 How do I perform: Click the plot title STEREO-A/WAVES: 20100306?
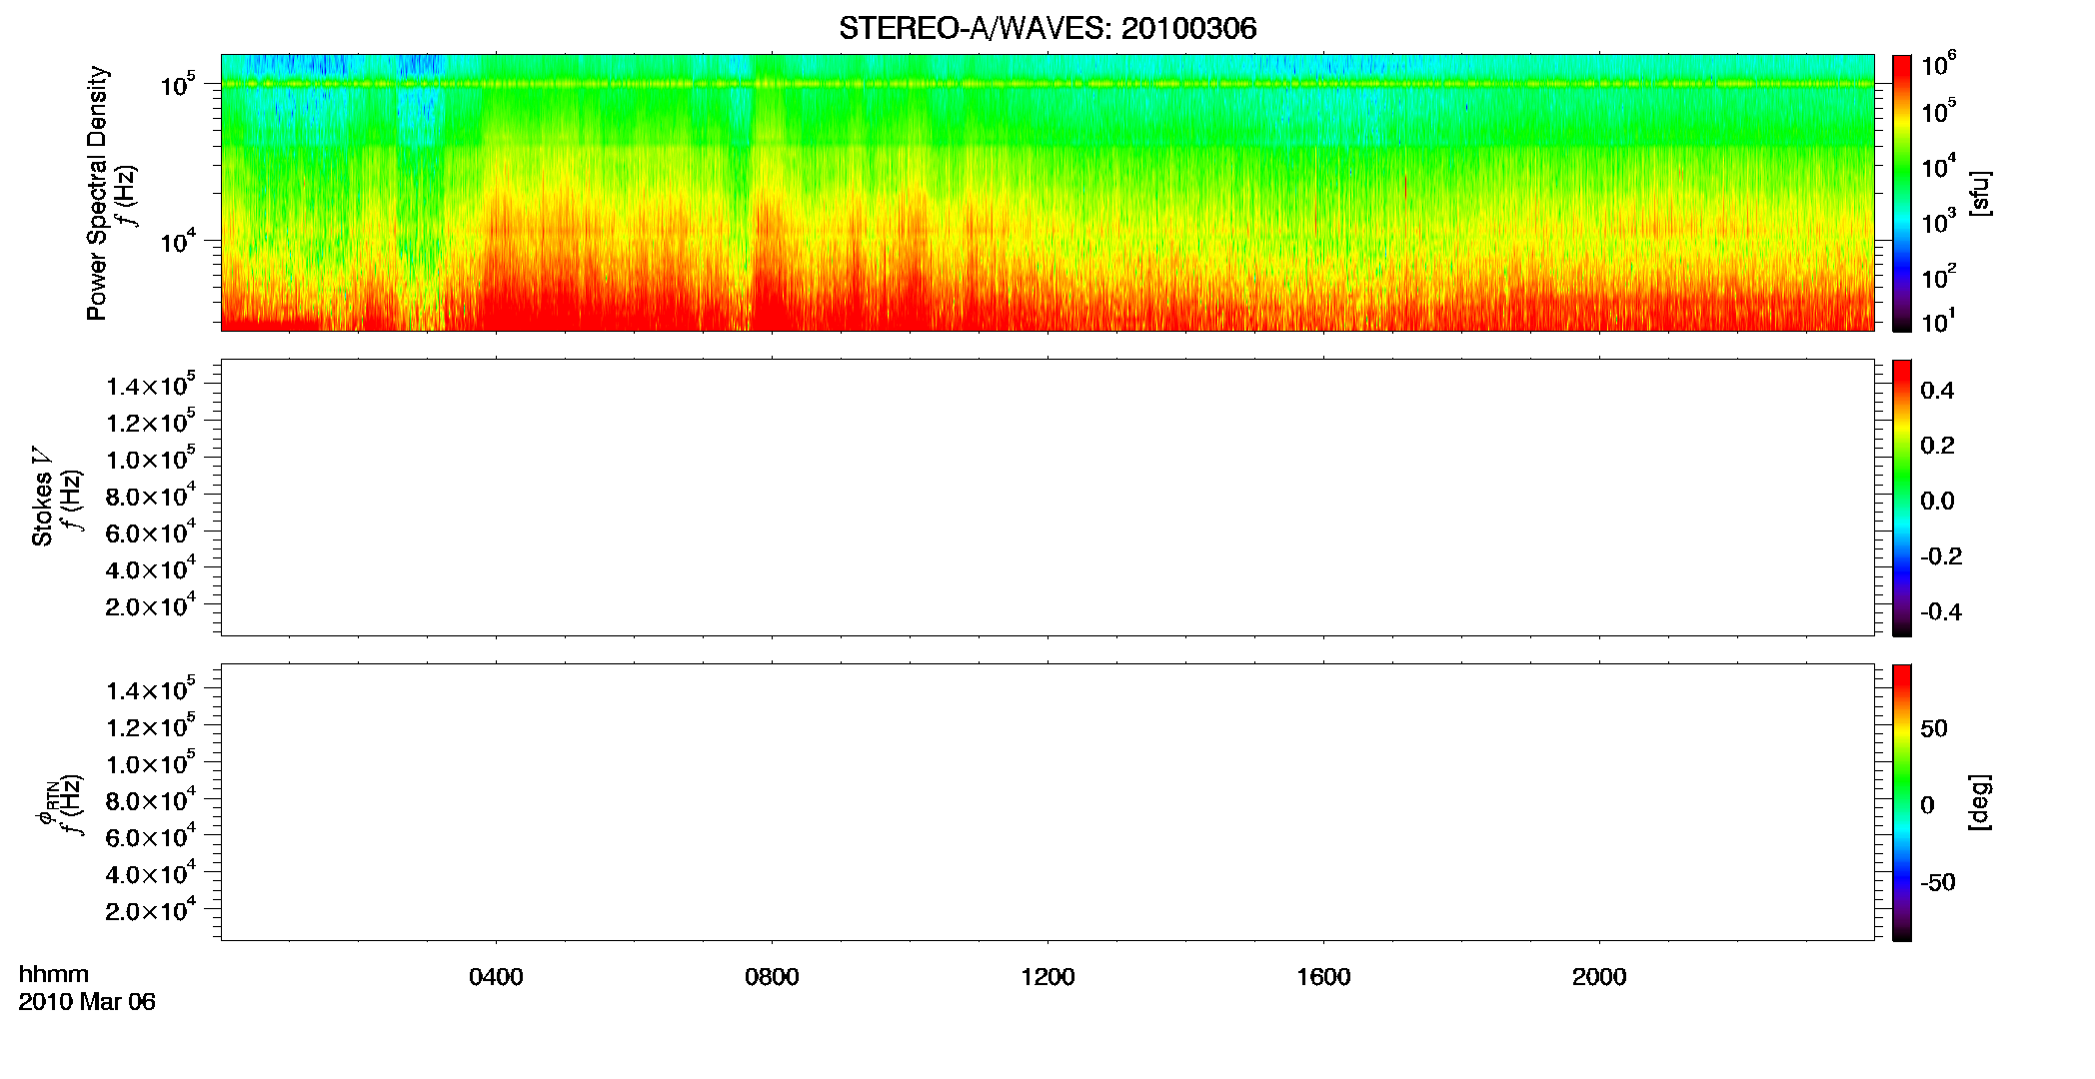(1047, 28)
